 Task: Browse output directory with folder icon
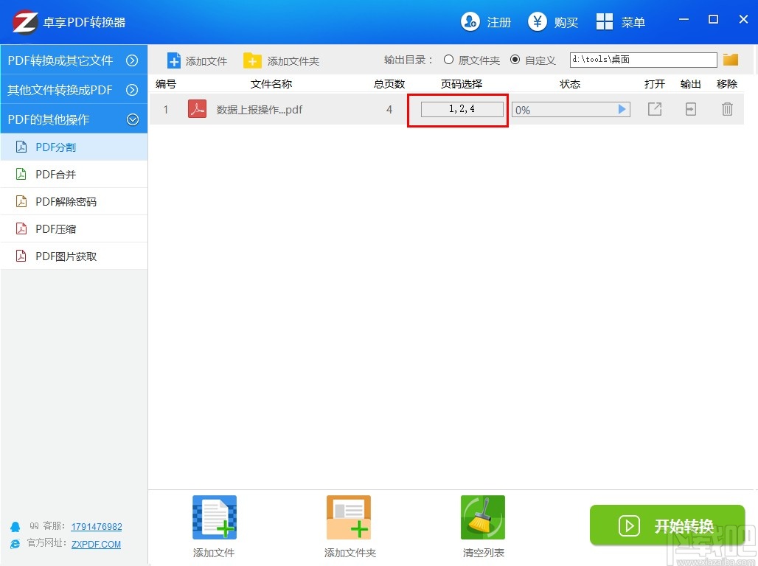(x=731, y=60)
